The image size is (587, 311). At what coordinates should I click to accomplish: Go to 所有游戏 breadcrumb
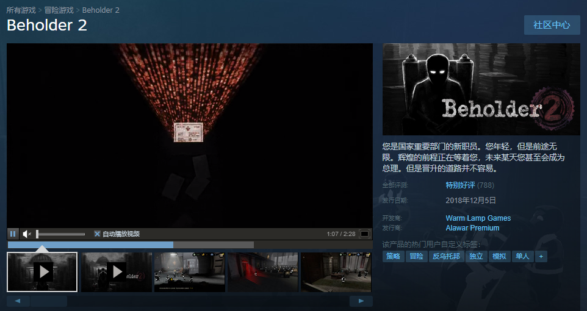coord(21,10)
